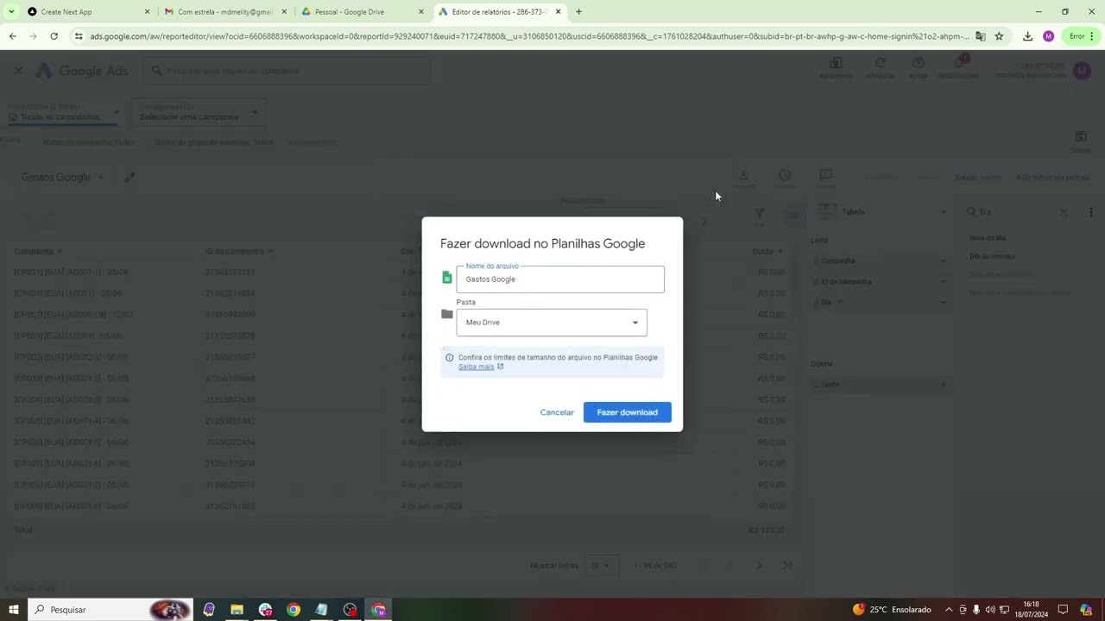Click the green Sheets file icon
Viewport: 1105px width, 621px height.
[446, 278]
